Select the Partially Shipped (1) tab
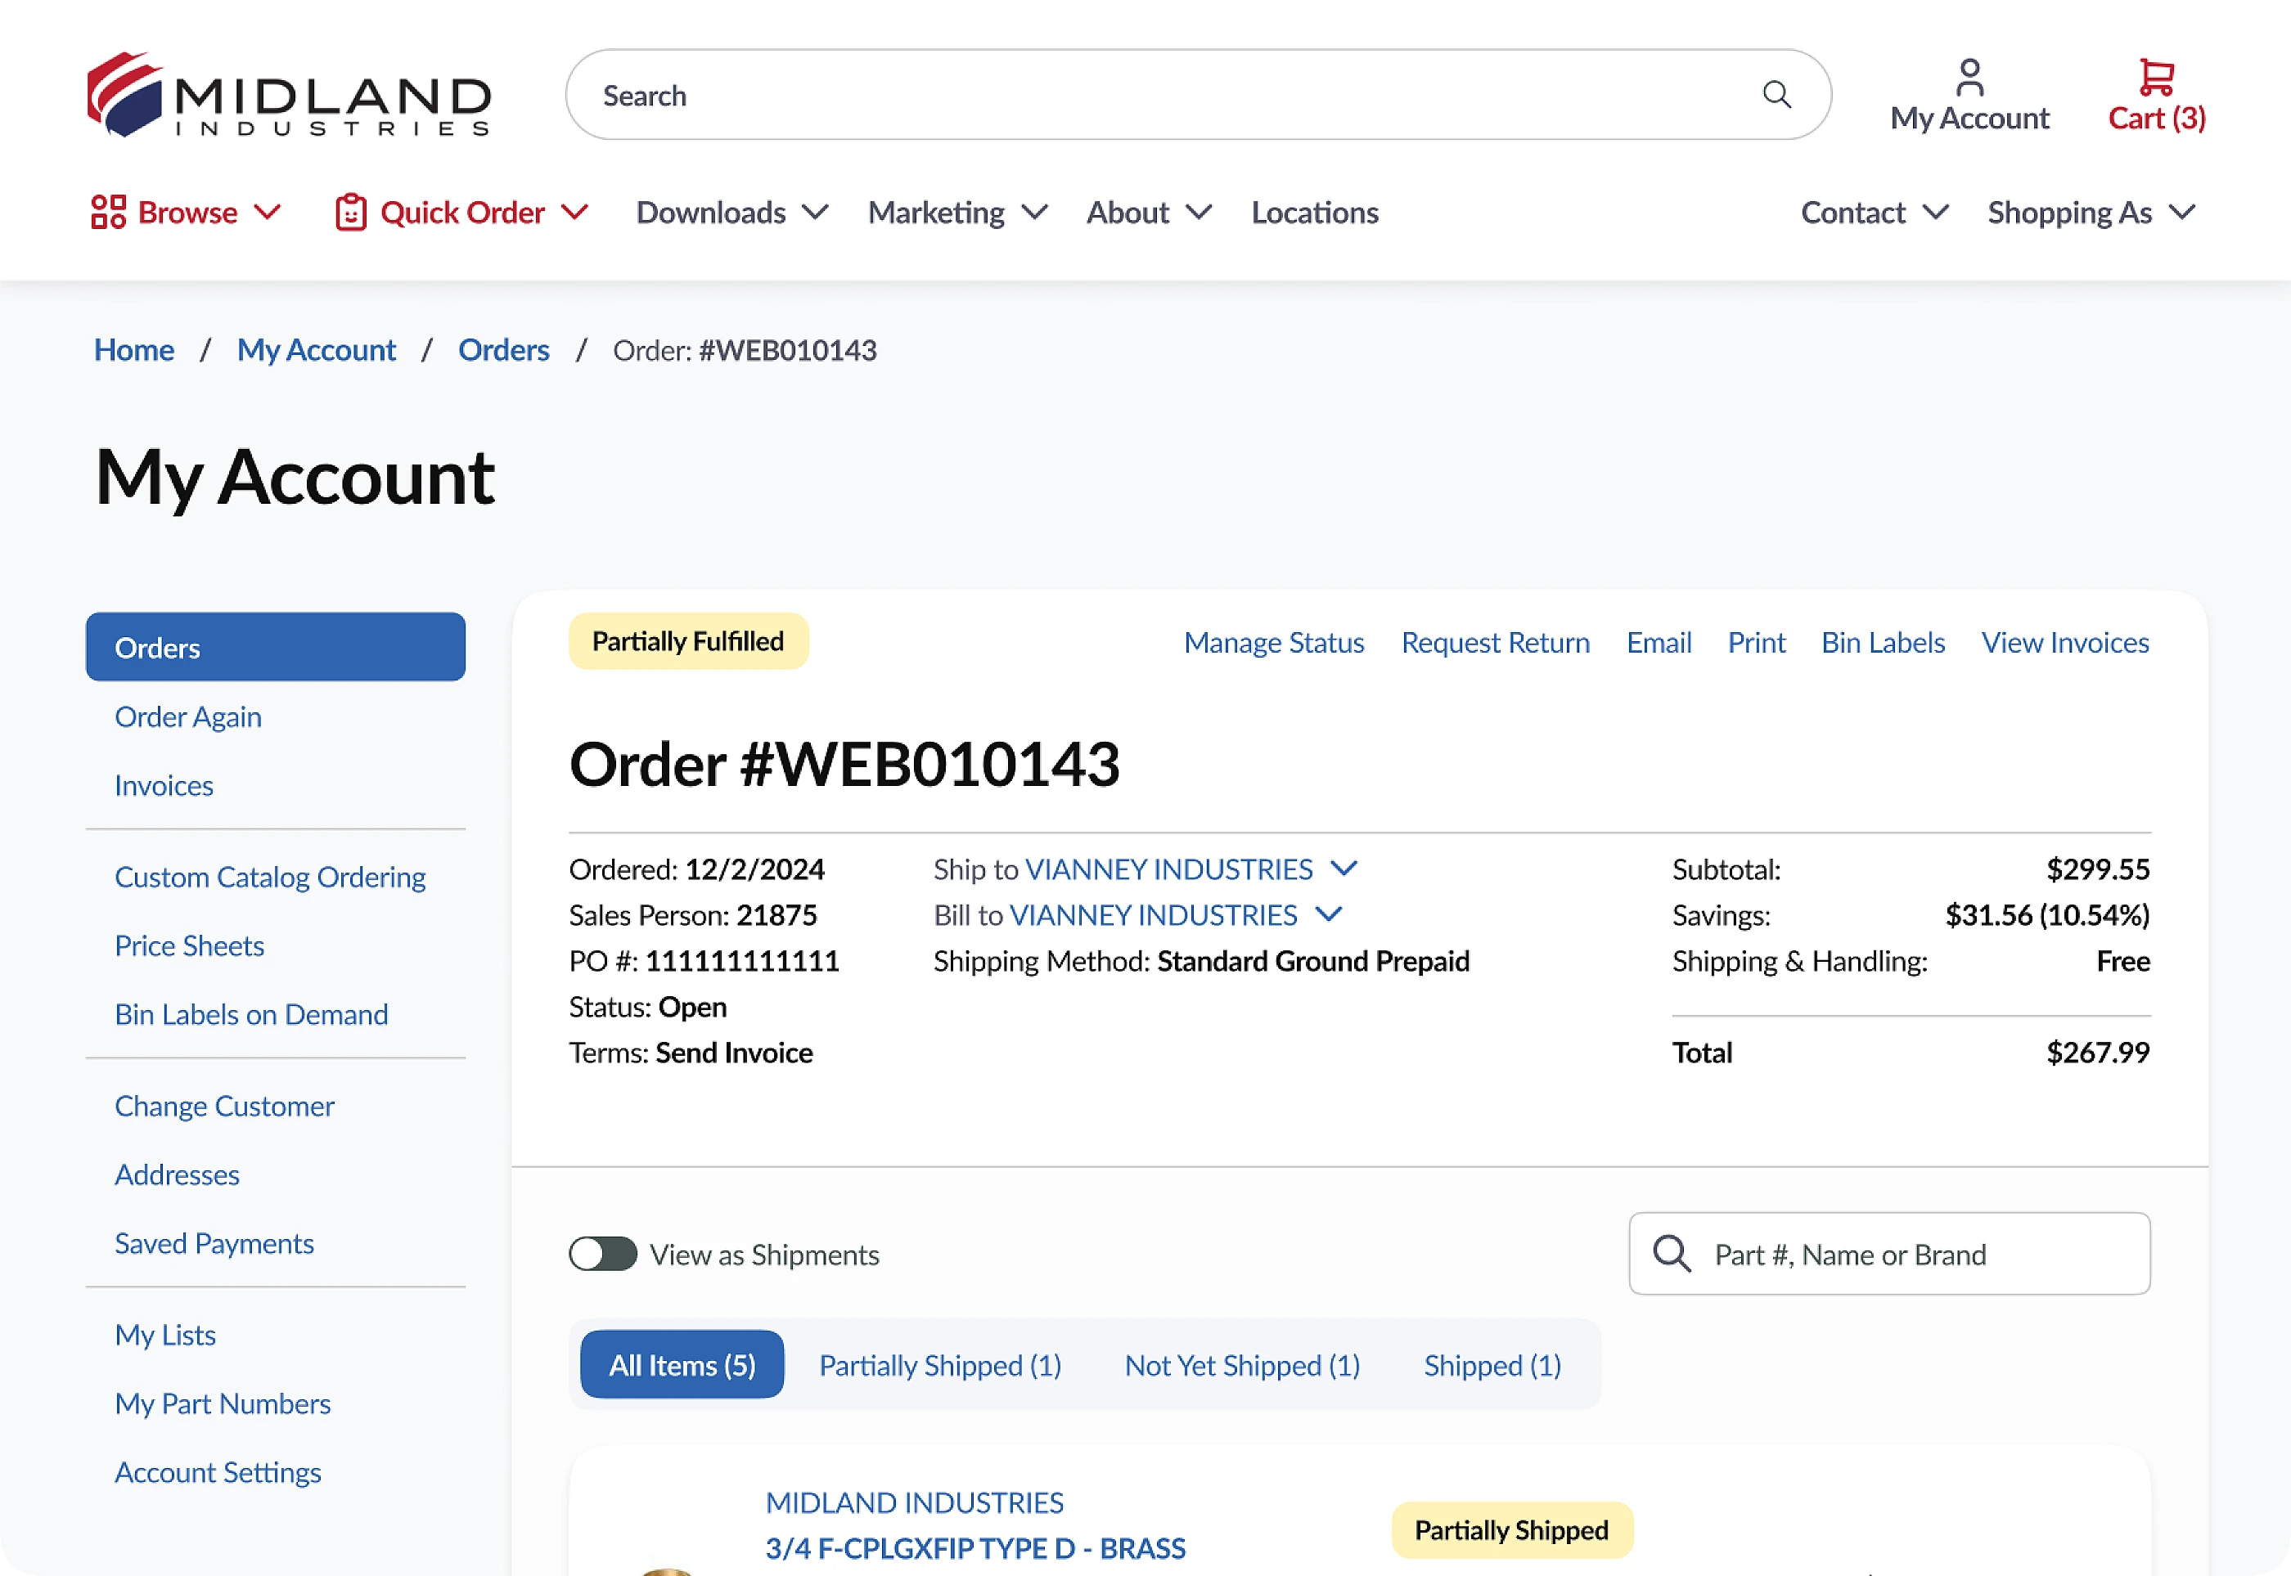The width and height of the screenshot is (2291, 1576). pyautogui.click(x=939, y=1365)
